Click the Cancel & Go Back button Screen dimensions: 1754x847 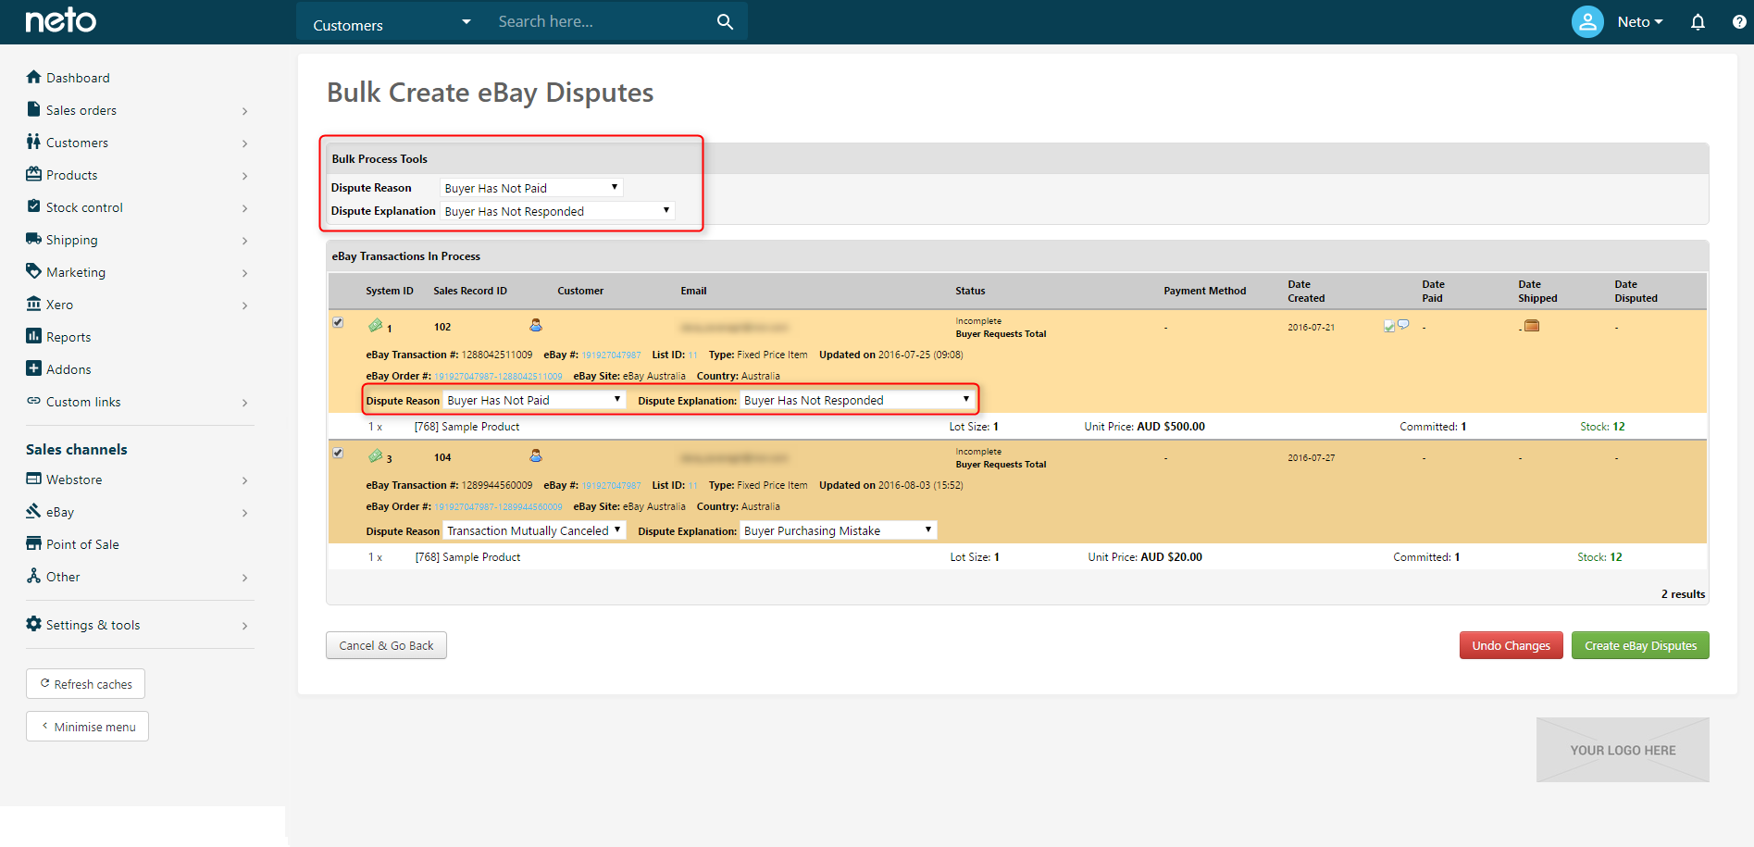[386, 645]
